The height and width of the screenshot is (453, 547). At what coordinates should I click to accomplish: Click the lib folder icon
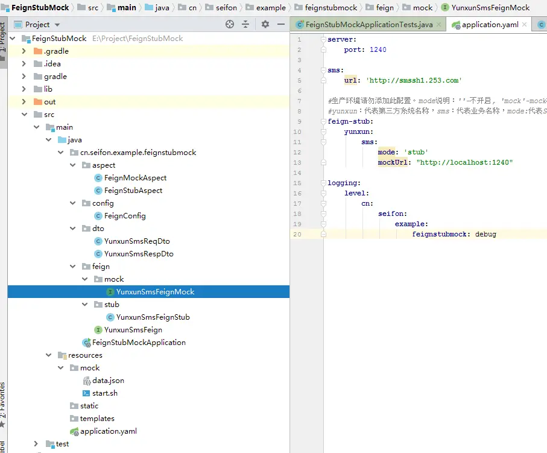point(38,89)
